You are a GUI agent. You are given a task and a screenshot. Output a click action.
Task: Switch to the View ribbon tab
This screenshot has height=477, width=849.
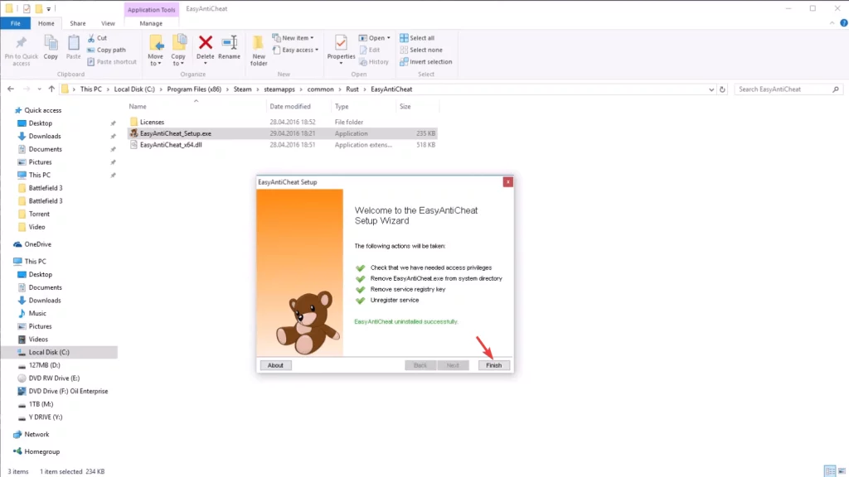click(108, 23)
